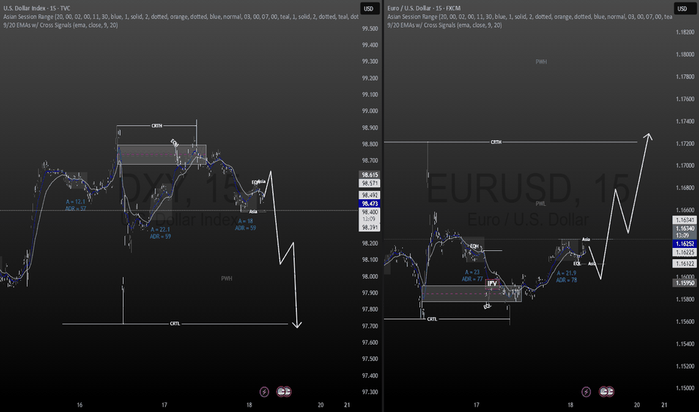
Task: Click date 16 on the DXY time axis
Action: (x=79, y=405)
